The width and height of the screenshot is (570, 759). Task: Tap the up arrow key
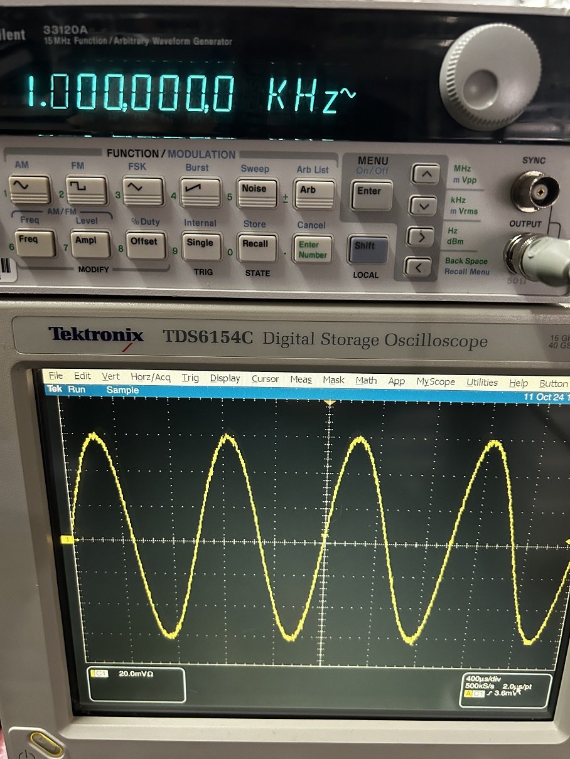pyautogui.click(x=425, y=174)
